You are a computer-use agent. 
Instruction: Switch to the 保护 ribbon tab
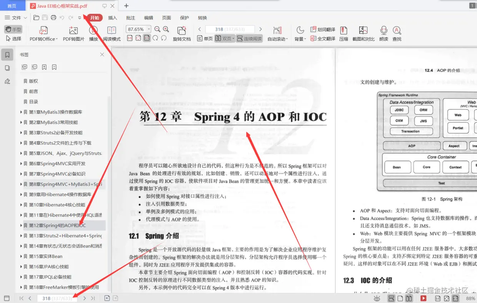point(185,18)
